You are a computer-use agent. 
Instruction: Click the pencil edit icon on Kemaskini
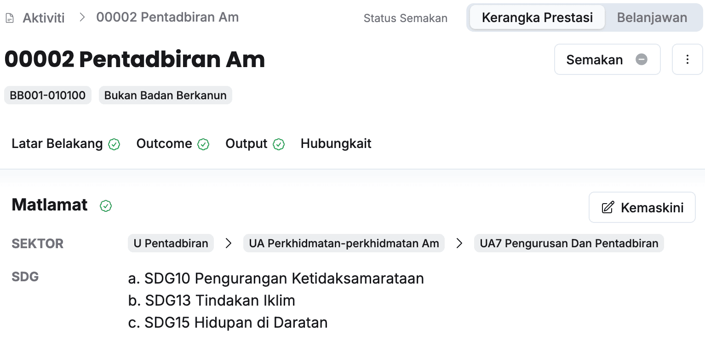608,207
